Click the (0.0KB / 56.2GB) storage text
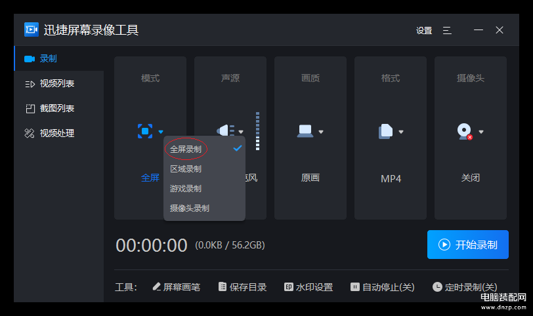 pyautogui.click(x=230, y=245)
